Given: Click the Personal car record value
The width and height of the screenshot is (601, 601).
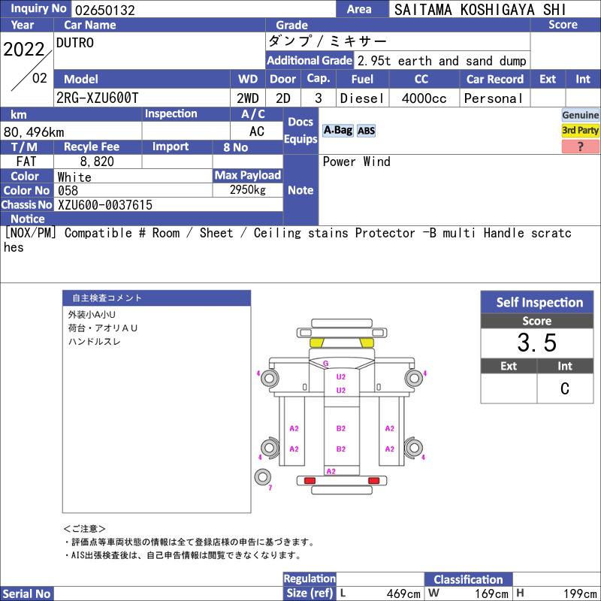Looking at the screenshot, I should tap(494, 98).
